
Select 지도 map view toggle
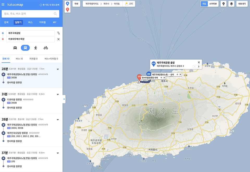point(204,4)
